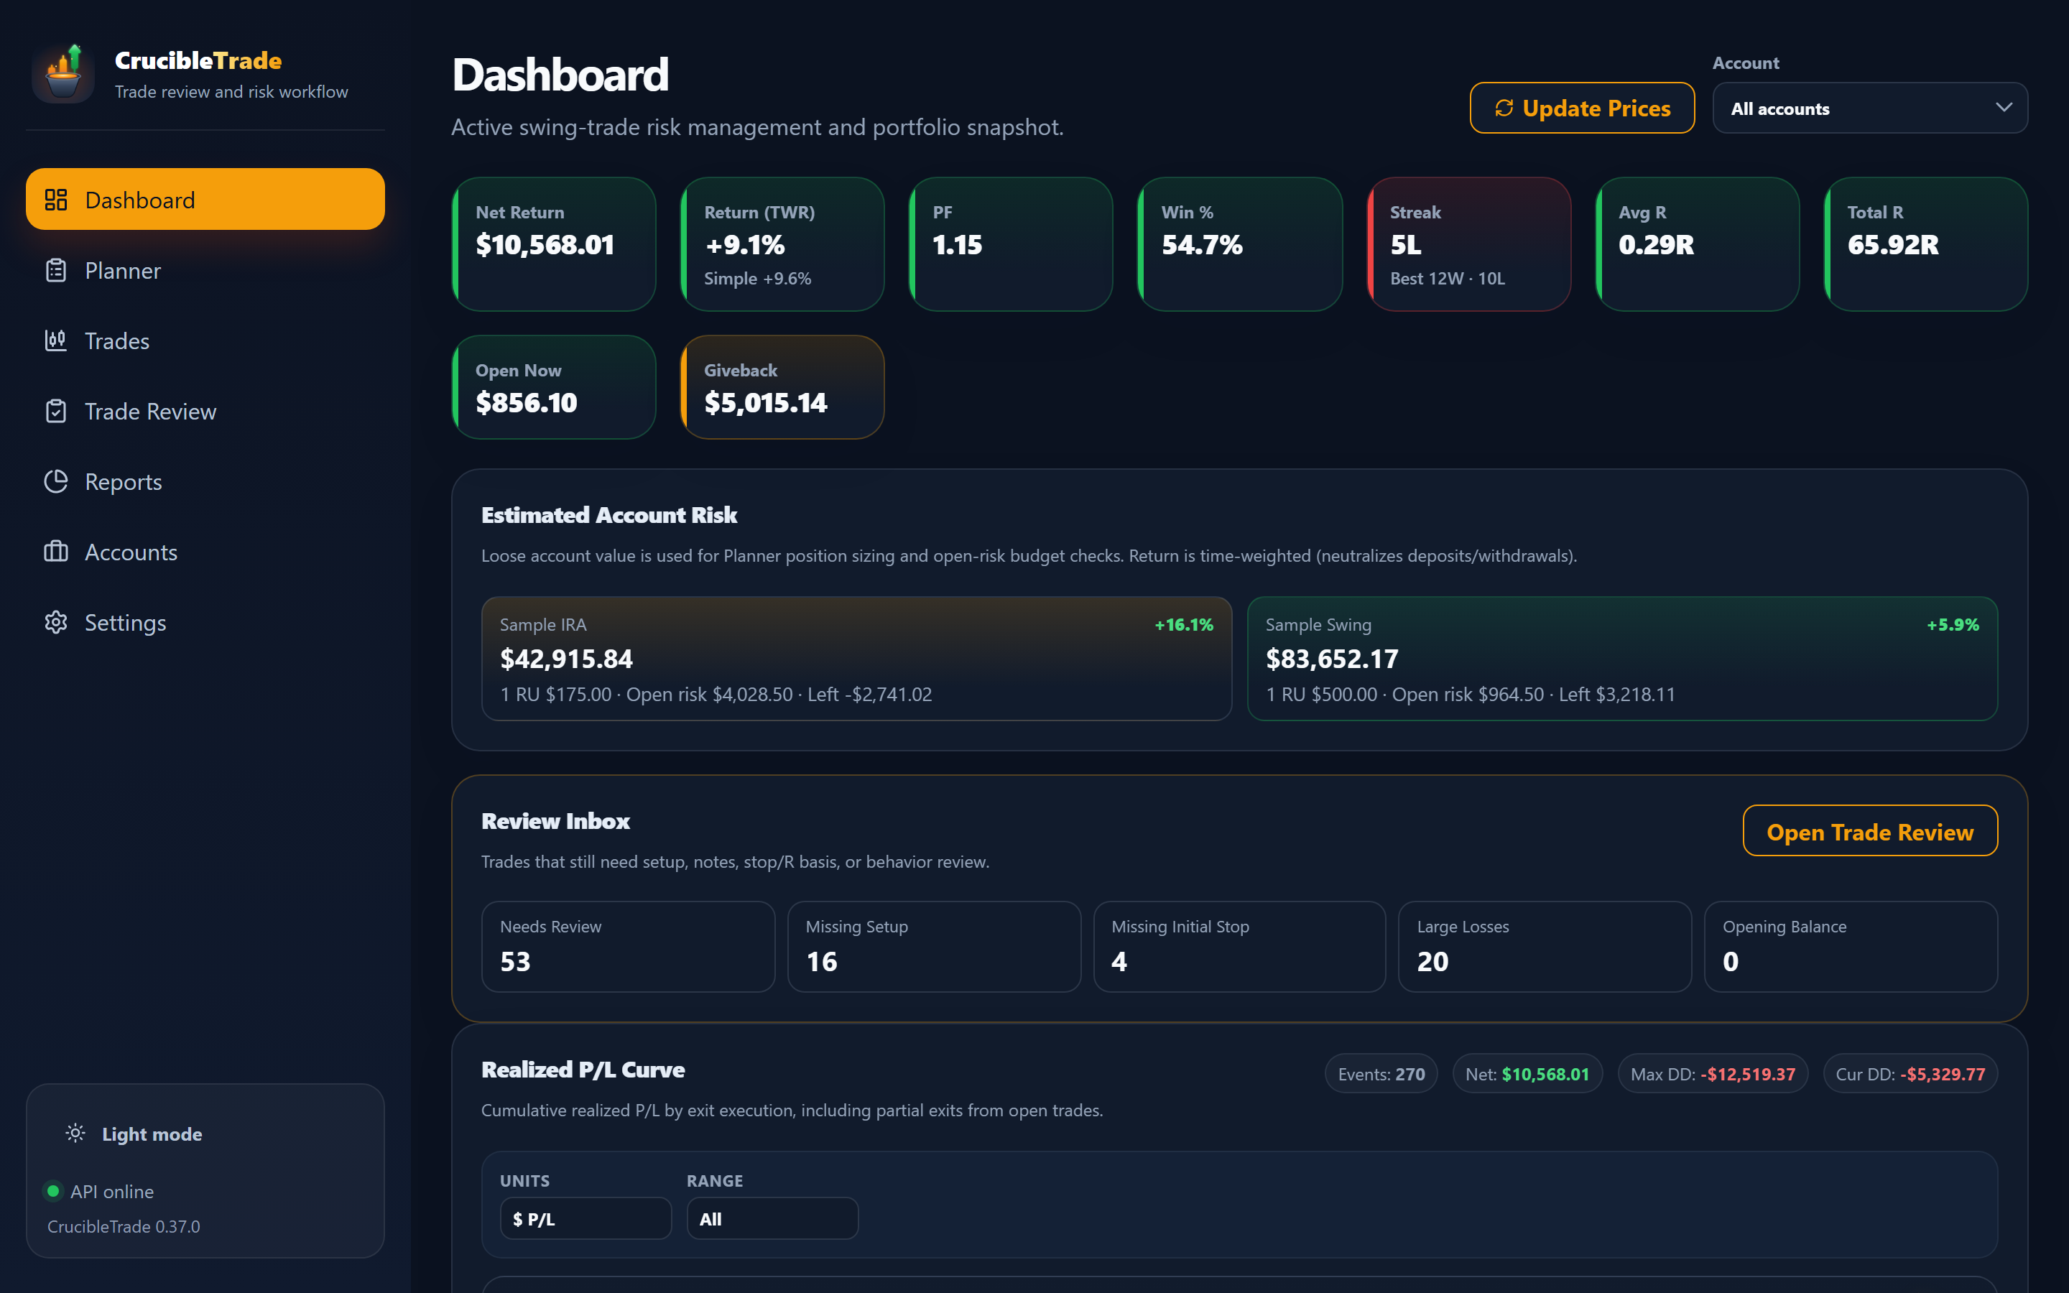This screenshot has width=2069, height=1293.
Task: Click the Giveback $5,015.14 card
Action: [x=782, y=387]
